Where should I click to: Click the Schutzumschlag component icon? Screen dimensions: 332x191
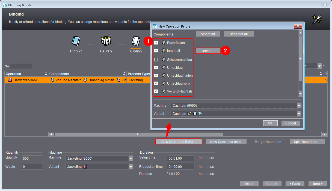tap(164, 59)
